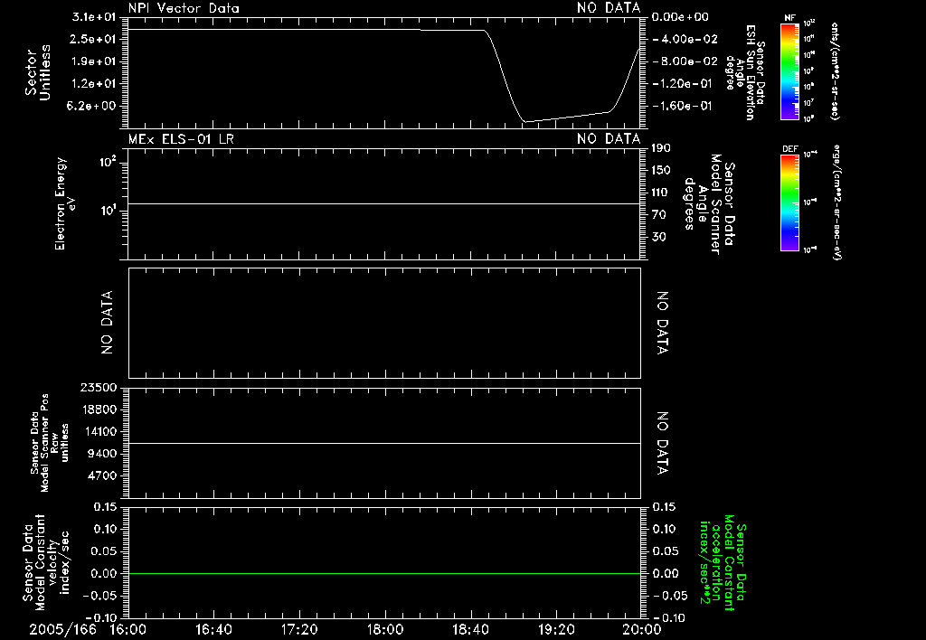
Task: Click the 1.9e+01 sector tick label
Action: coord(94,61)
